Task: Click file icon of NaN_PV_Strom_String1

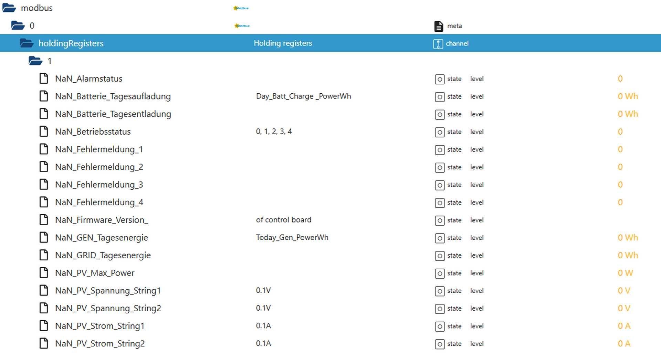Action: [x=44, y=326]
